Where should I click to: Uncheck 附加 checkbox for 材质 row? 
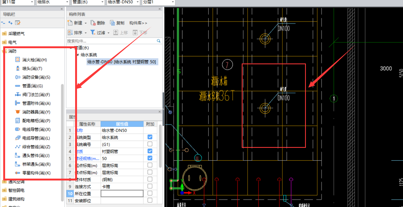pos(150,151)
